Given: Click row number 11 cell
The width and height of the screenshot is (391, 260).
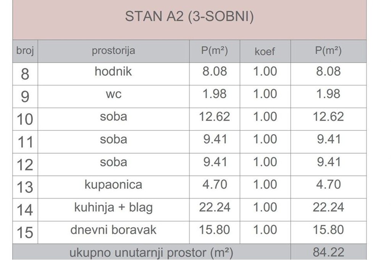Looking at the screenshot, I should (25, 142).
